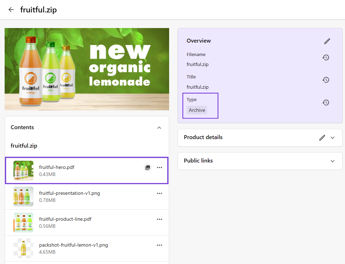Image resolution: width=345 pixels, height=264 pixels.
Task: Select the packshot-fruitful-lemon-v1.png file name
Action: coord(74,245)
